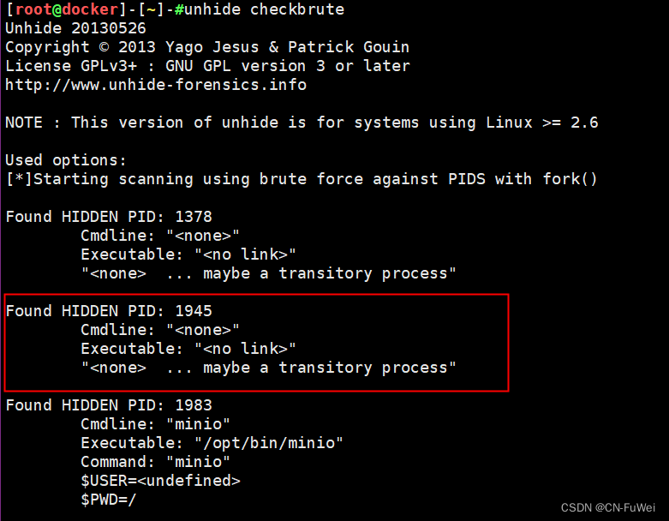
Task: Click the highlighted 'Found HIDDEN PID: 1945' line
Action: (109, 311)
